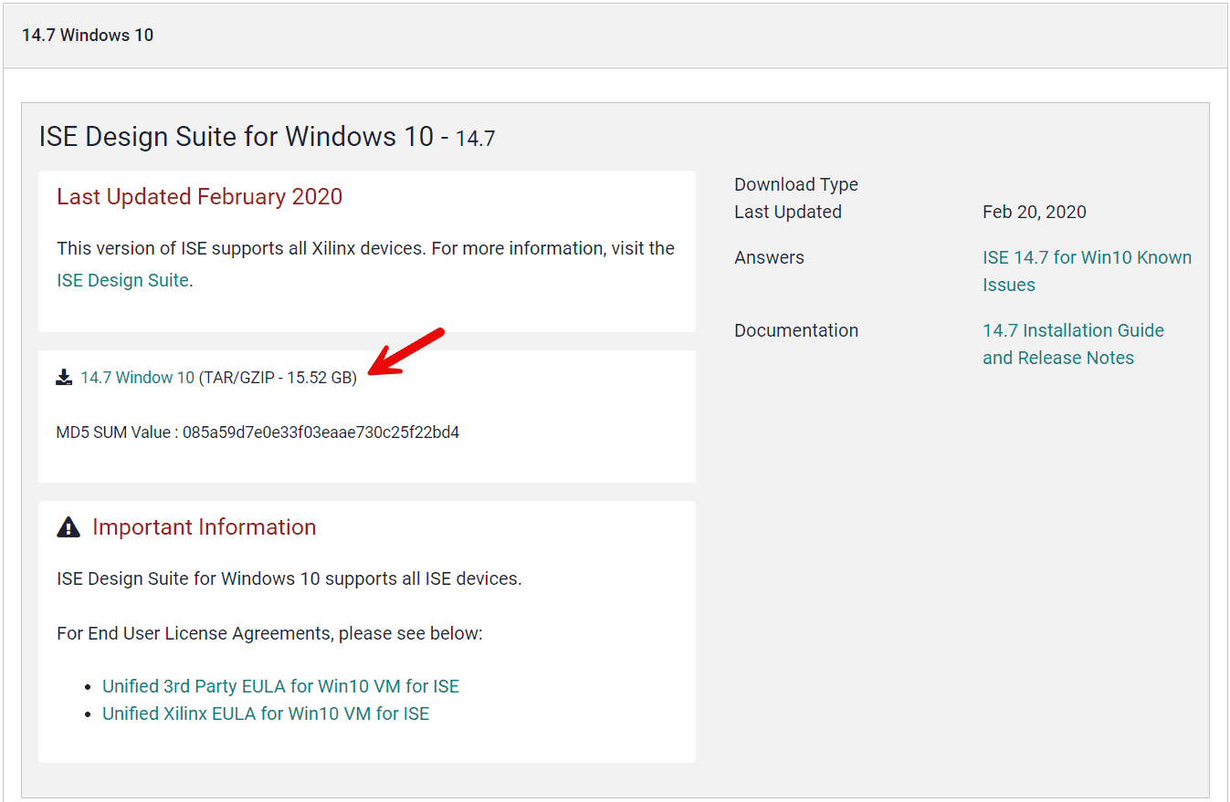
Task: Click the Download Type label
Action: point(795,184)
